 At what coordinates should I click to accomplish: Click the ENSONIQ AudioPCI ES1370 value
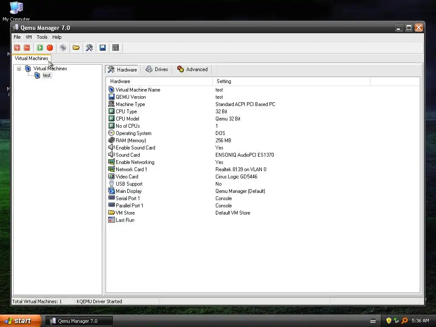click(245, 155)
